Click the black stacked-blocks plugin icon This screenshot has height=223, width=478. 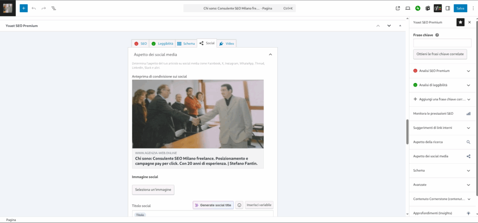pyautogui.click(x=428, y=8)
